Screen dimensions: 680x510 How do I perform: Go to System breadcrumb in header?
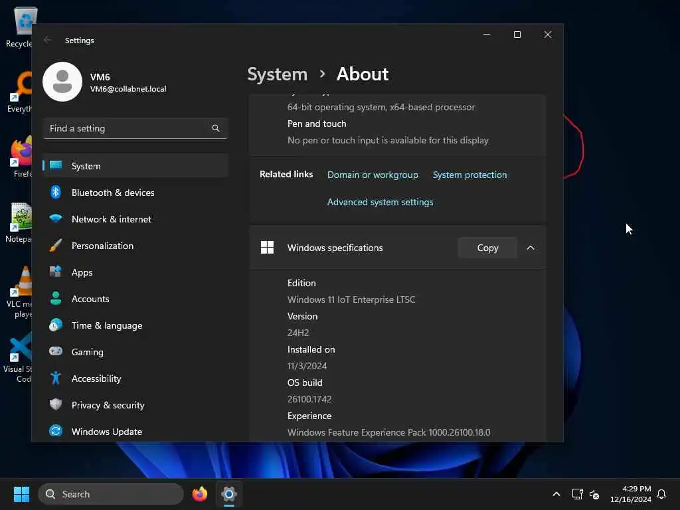[x=277, y=74]
